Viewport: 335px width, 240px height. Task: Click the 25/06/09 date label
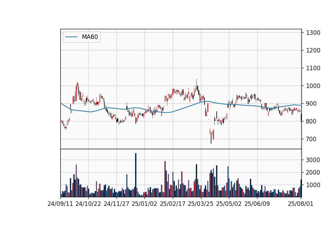coord(257,204)
